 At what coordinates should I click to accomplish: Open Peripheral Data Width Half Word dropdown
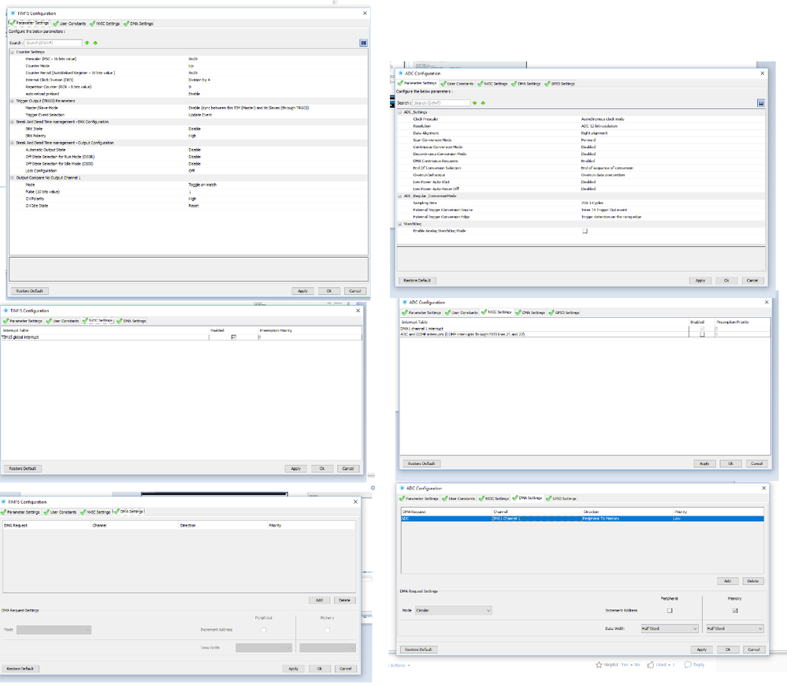coord(670,629)
